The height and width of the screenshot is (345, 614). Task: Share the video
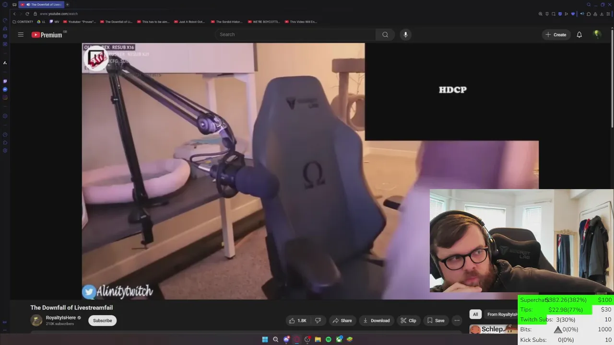click(x=342, y=321)
